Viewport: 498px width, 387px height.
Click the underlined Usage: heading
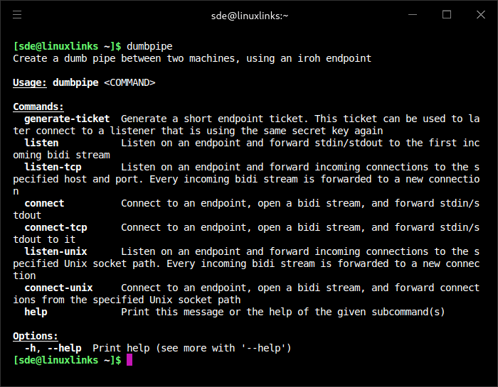(30, 82)
